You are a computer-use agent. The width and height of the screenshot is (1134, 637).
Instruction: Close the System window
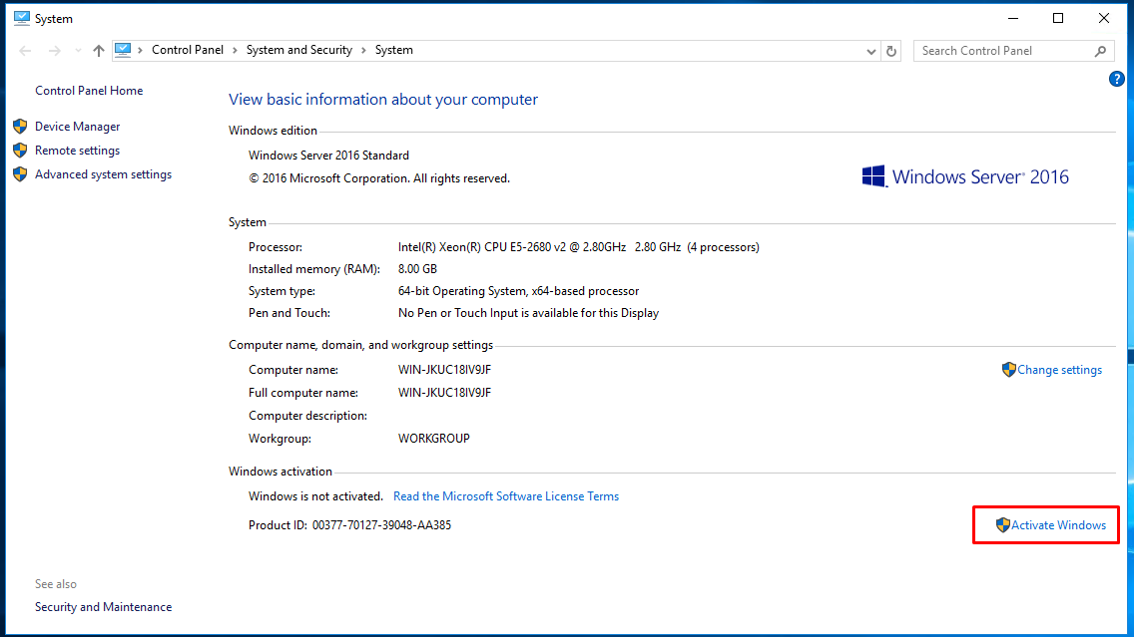pos(1104,18)
